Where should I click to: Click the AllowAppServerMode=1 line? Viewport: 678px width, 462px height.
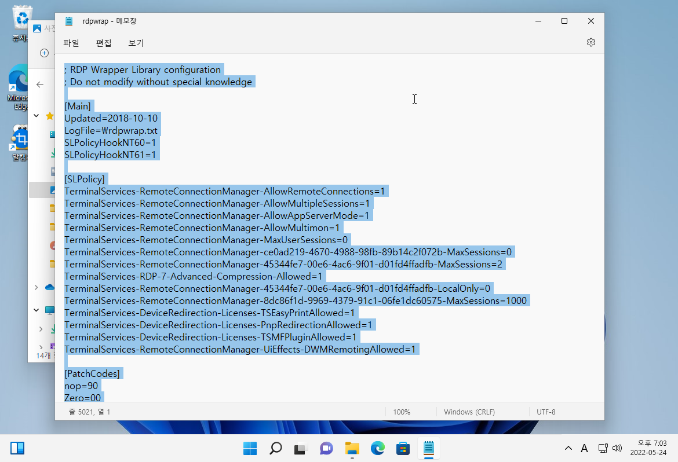(217, 215)
